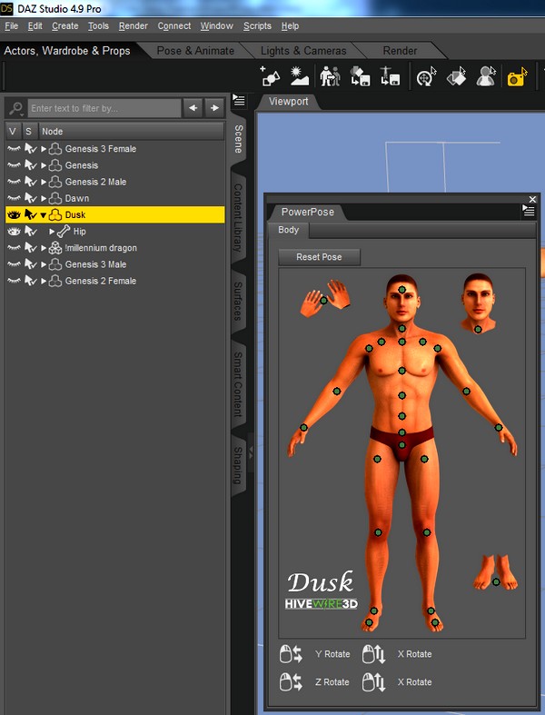Click the scene filter text field

click(104, 108)
